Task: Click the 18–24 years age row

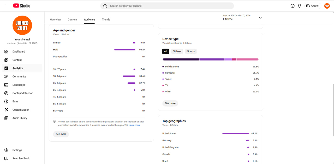Action: tap(99, 76)
